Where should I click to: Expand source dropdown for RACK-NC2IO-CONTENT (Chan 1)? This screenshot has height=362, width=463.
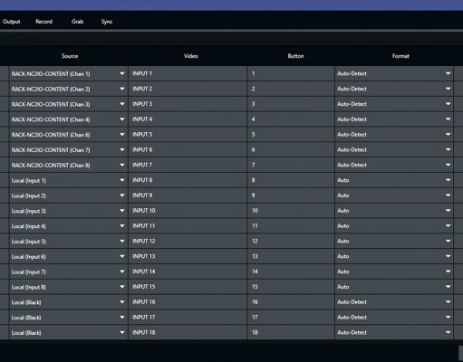(69, 73)
